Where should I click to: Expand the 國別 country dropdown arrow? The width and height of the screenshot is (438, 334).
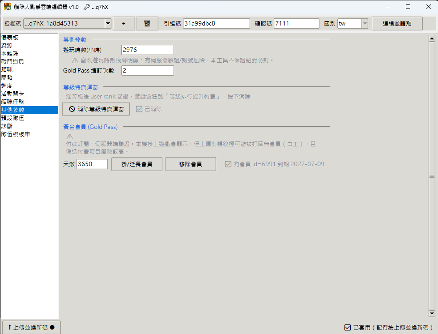pyautogui.click(x=365, y=23)
